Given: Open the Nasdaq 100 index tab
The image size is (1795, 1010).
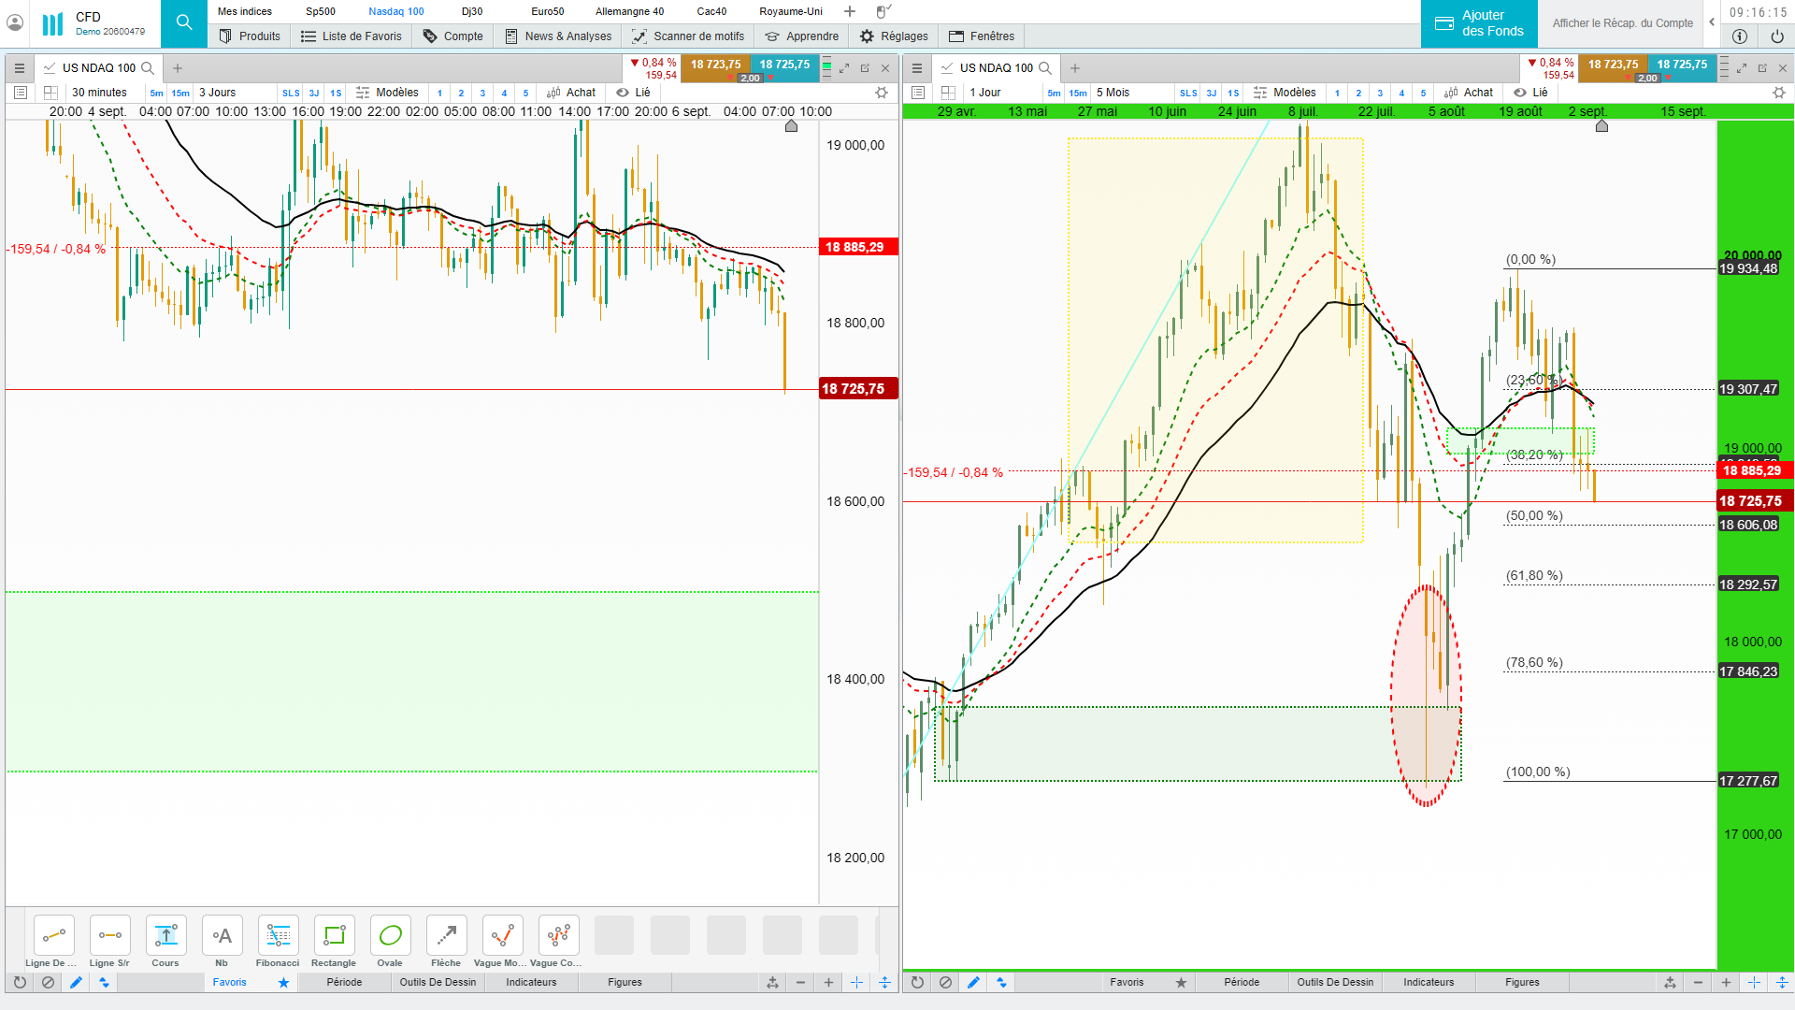Looking at the screenshot, I should (395, 11).
